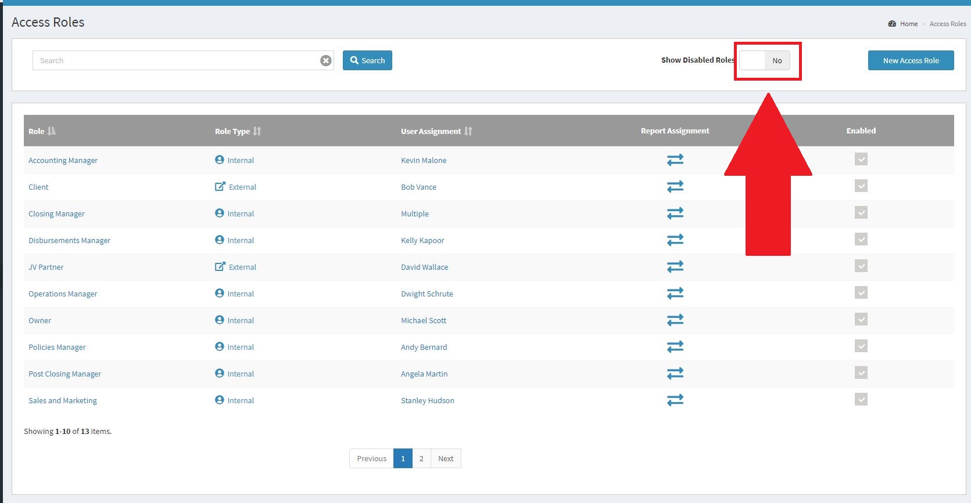
Task: Open report assignment for Policies Manager
Action: click(x=675, y=346)
